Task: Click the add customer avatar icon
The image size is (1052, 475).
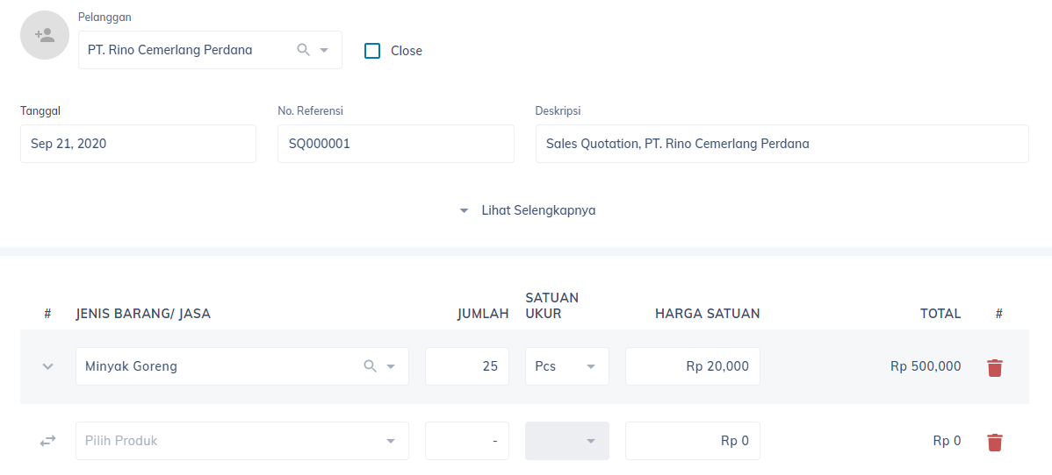Action: [x=45, y=36]
